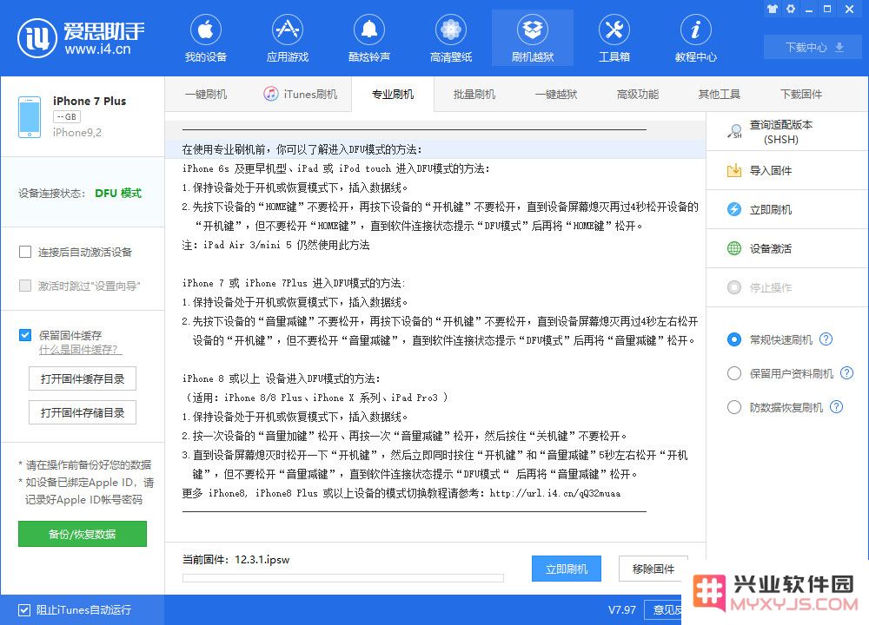Click 当前固件: 12.3.1.ipsw text
869x625 pixels.
click(x=236, y=560)
